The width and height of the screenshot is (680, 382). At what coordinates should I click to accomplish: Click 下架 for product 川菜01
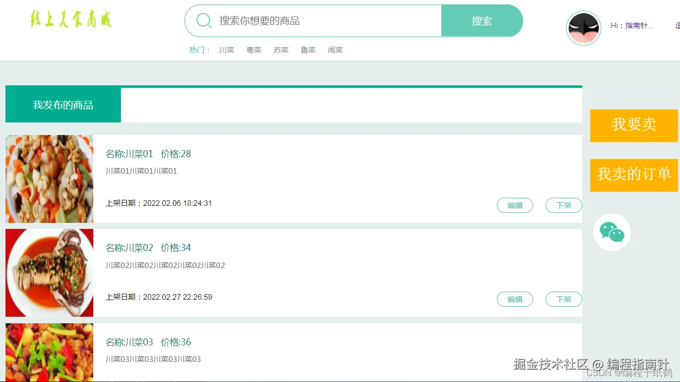[x=564, y=205]
